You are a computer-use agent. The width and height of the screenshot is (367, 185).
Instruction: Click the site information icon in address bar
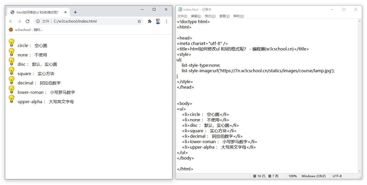[x=38, y=21]
